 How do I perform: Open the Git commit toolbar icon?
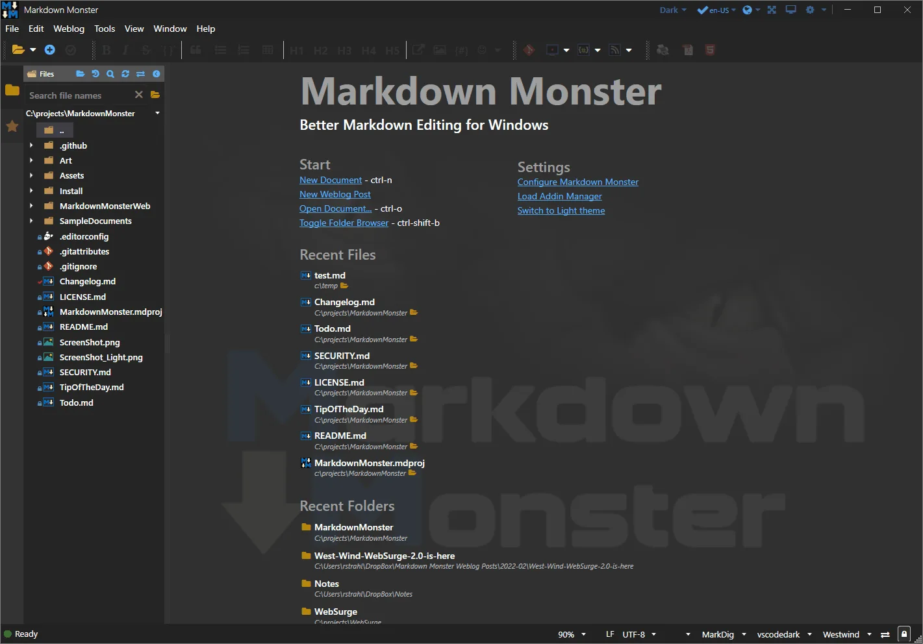529,50
